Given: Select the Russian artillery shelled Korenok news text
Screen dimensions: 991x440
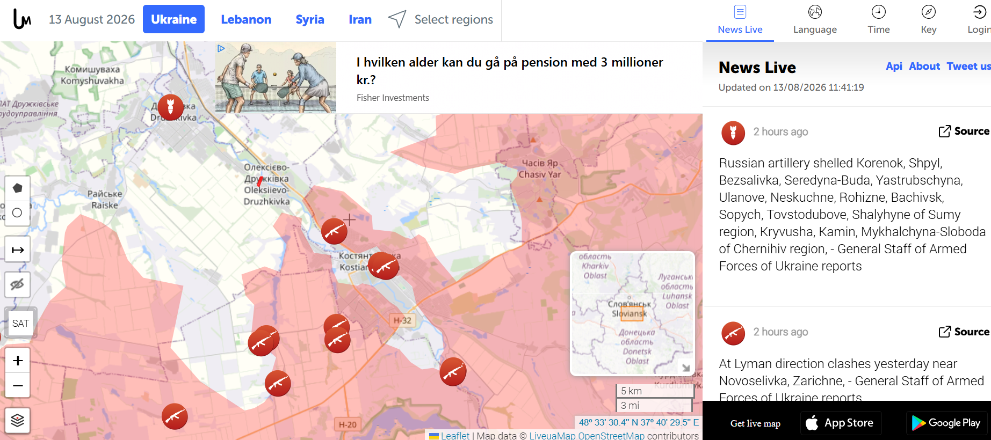Looking at the screenshot, I should pos(852,215).
